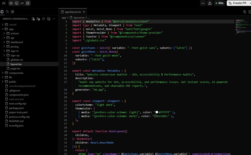Image resolution: width=251 pixels, height=155 pixels.
Task: Click the Site status button
Action: pyautogui.click(x=219, y=3)
